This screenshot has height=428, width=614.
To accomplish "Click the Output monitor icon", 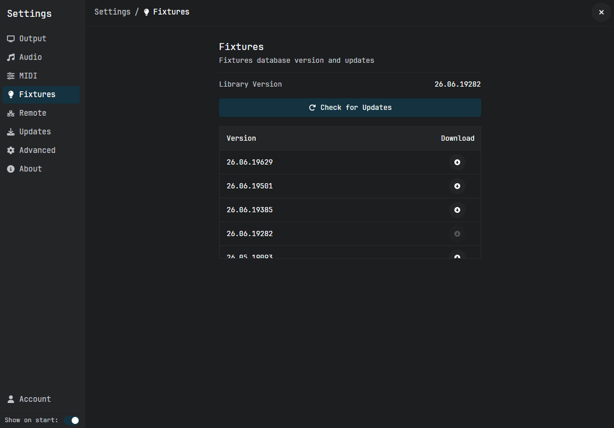I will coord(11,39).
